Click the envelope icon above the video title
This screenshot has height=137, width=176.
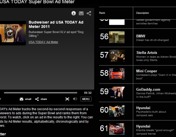(81, 13)
